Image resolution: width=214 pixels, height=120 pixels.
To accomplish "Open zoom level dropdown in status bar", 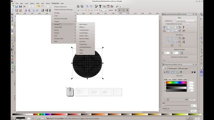I will [x=198, y=119].
